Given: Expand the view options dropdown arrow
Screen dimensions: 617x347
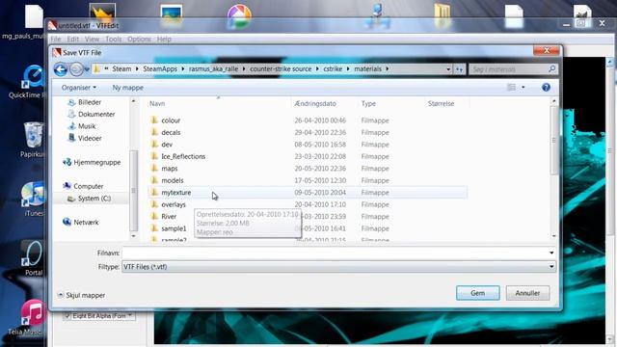Looking at the screenshot, I should click(x=523, y=88).
